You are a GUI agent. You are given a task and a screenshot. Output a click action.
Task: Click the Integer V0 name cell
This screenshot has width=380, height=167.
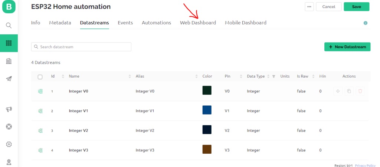pyautogui.click(x=78, y=91)
